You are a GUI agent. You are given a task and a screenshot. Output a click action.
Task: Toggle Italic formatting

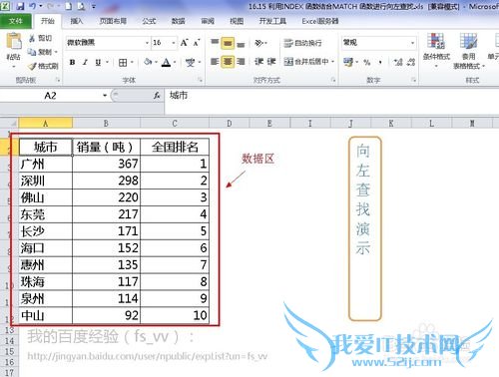85,62
